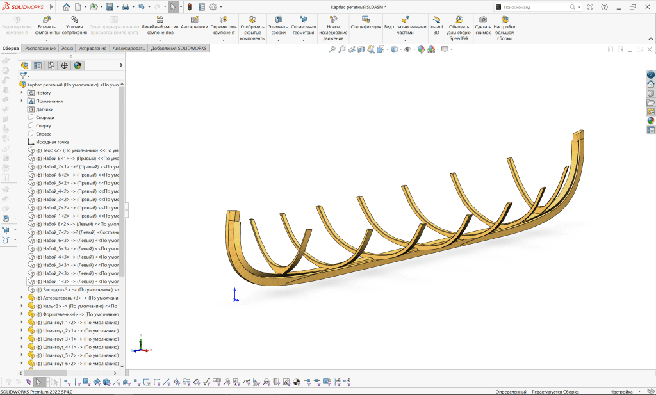Open dropdown under Линейный массив компонентов

click(160, 40)
